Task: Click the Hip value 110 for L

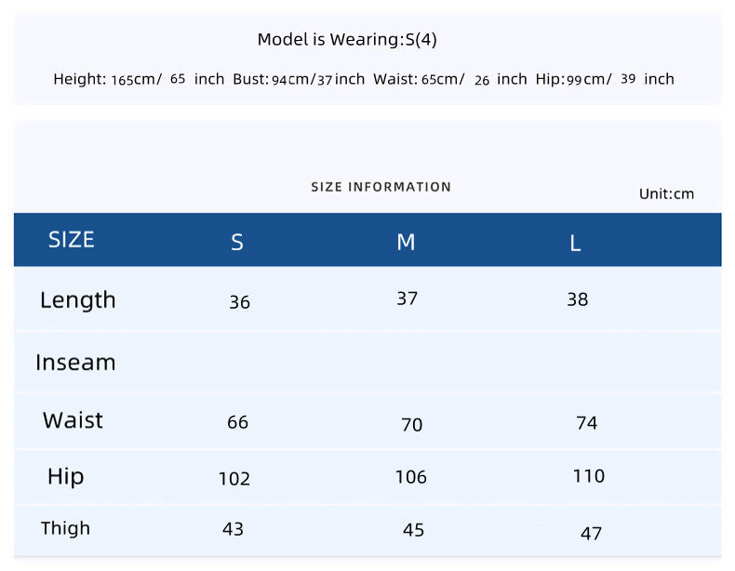Action: click(589, 476)
